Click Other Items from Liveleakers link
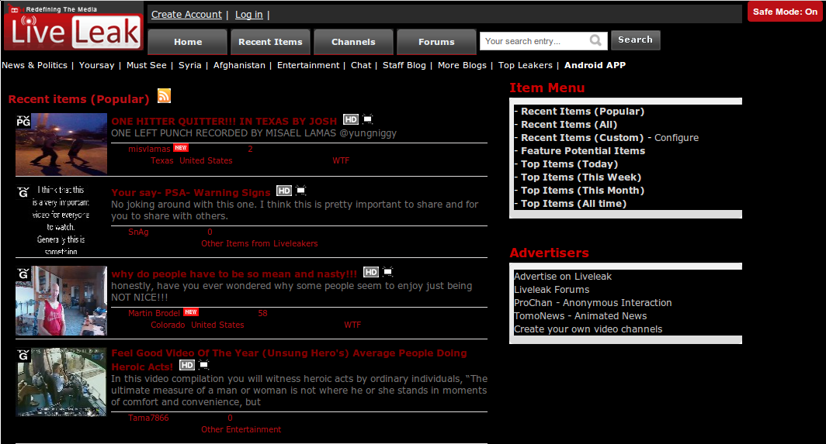The width and height of the screenshot is (826, 444). pyautogui.click(x=259, y=243)
